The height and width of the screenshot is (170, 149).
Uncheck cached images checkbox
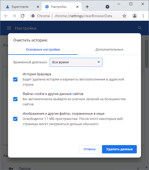point(15,119)
